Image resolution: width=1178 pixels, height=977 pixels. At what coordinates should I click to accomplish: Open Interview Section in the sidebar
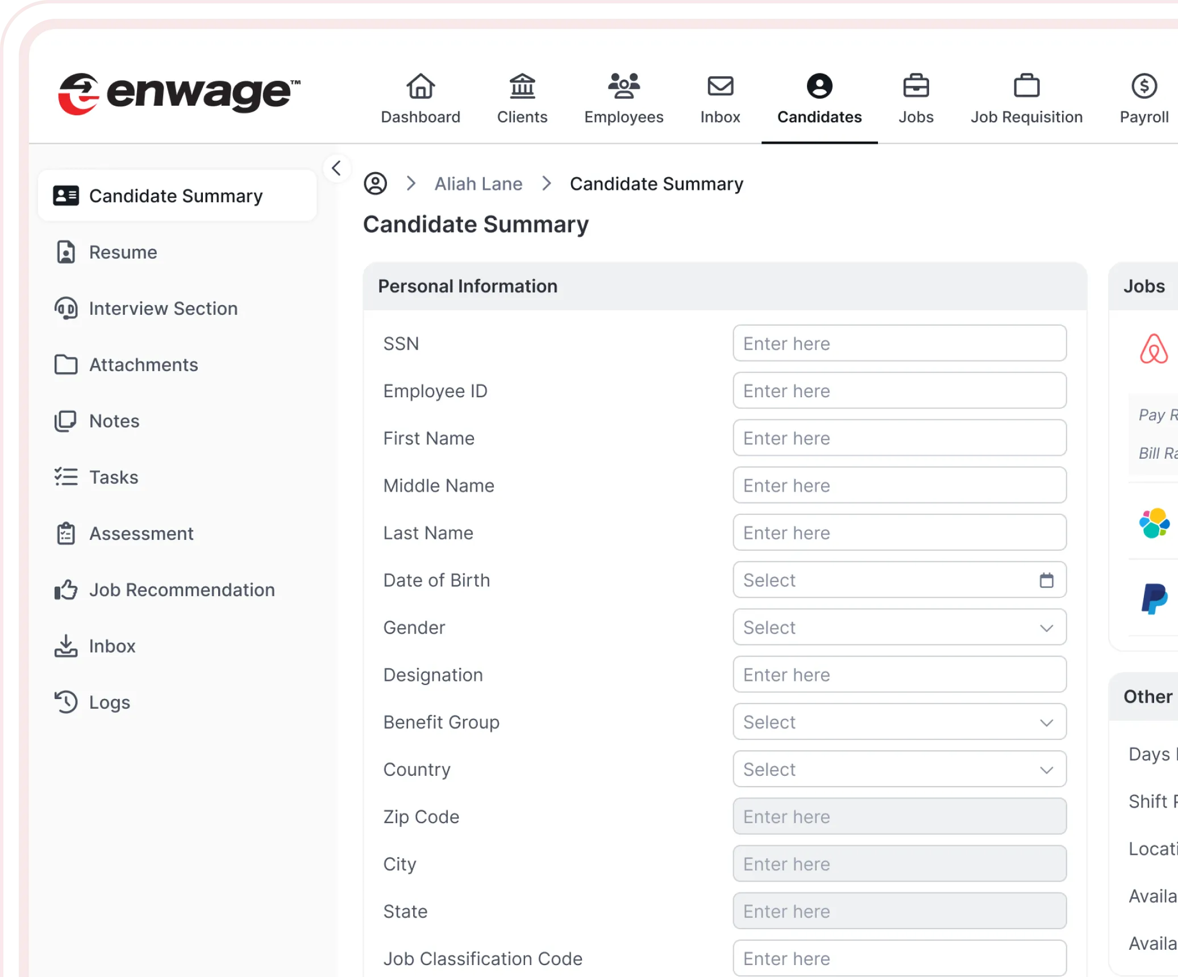tap(163, 309)
